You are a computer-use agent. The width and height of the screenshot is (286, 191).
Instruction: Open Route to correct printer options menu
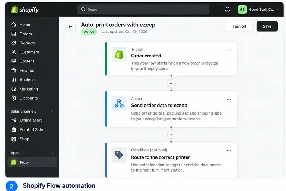229,151
